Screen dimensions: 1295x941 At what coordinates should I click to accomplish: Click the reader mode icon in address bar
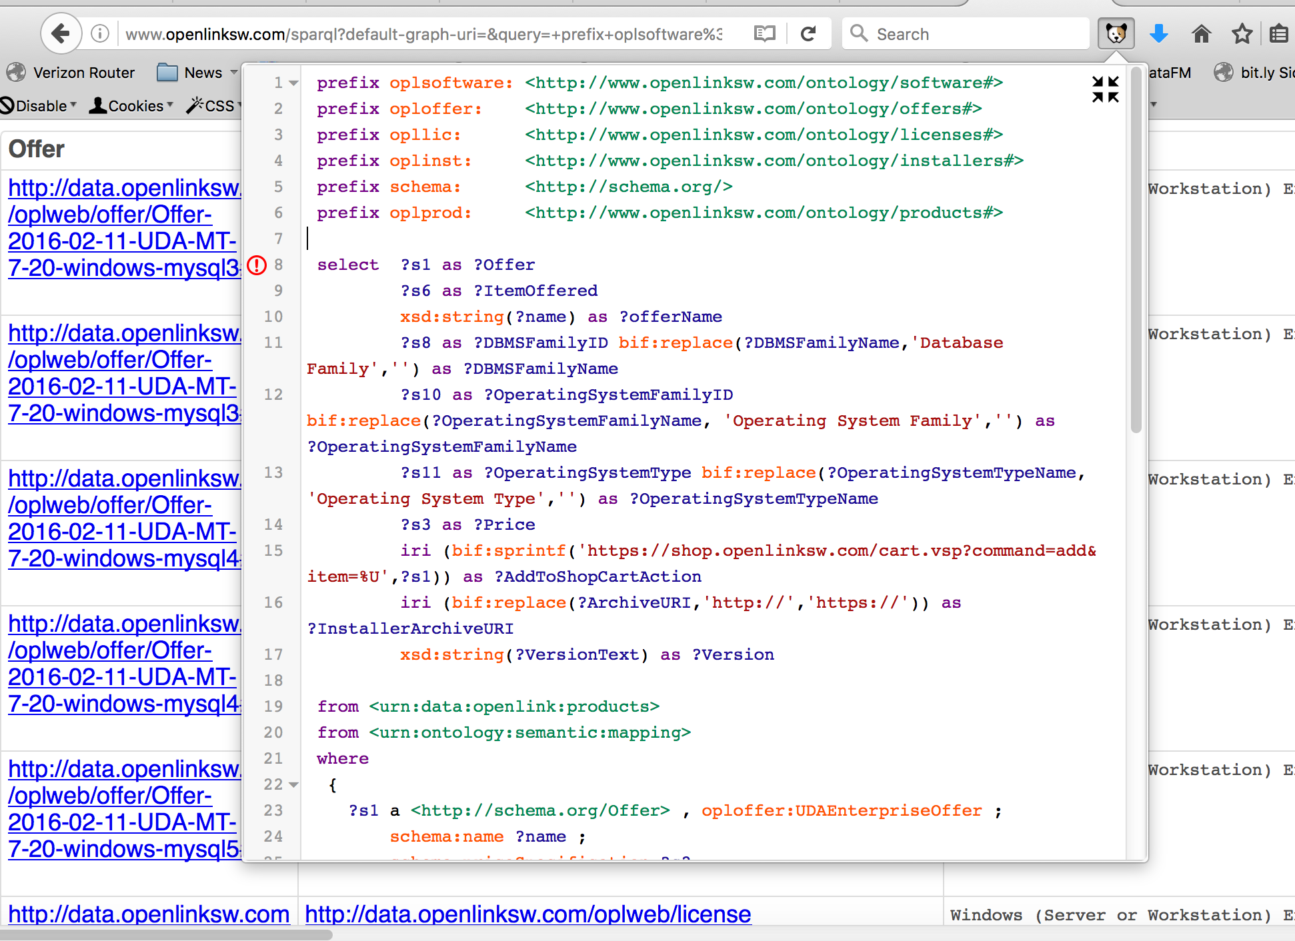point(764,33)
